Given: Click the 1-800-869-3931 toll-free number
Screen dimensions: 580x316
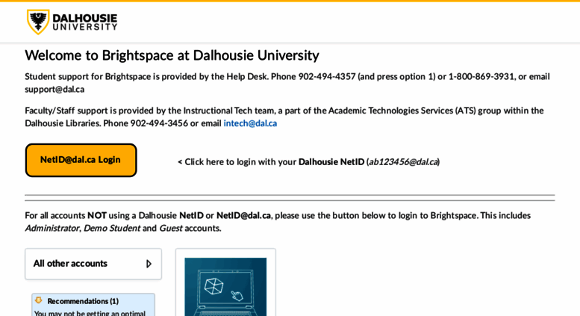Looking at the screenshot, I should [481, 77].
